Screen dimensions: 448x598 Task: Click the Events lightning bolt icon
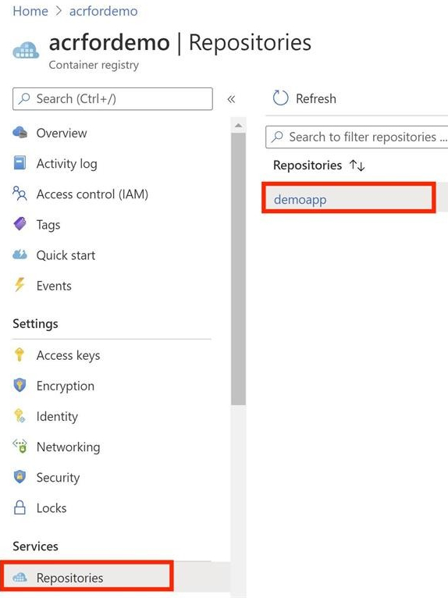(20, 285)
